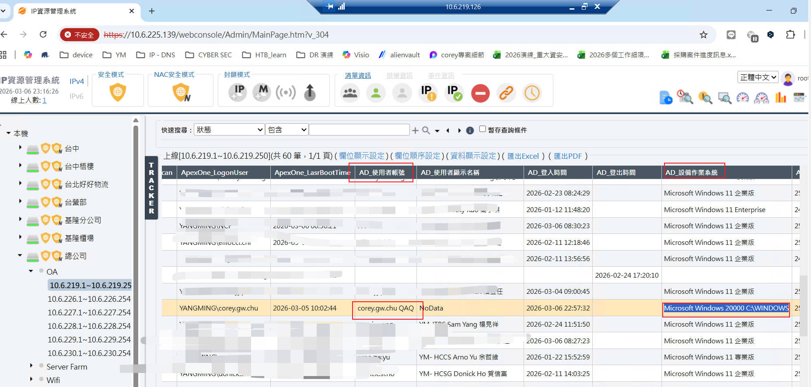Click the AD_登入時間 column header
Image resolution: width=811 pixels, height=387 pixels.
[x=558, y=172]
